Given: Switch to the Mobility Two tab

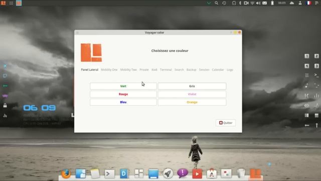Looking at the screenshot, I should pyautogui.click(x=128, y=70).
